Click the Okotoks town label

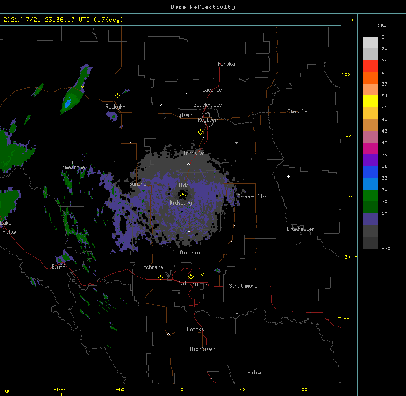(194, 329)
